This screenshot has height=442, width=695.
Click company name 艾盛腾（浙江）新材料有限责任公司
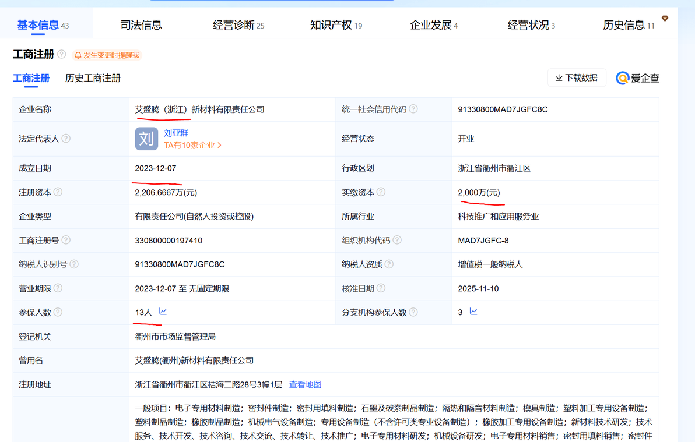point(199,109)
